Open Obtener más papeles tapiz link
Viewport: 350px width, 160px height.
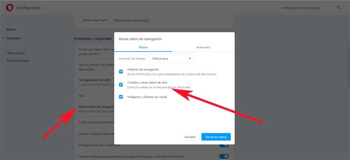131,20
